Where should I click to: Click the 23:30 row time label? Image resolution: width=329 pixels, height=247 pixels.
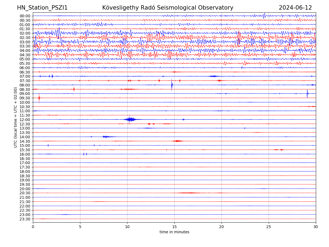pos(25,219)
